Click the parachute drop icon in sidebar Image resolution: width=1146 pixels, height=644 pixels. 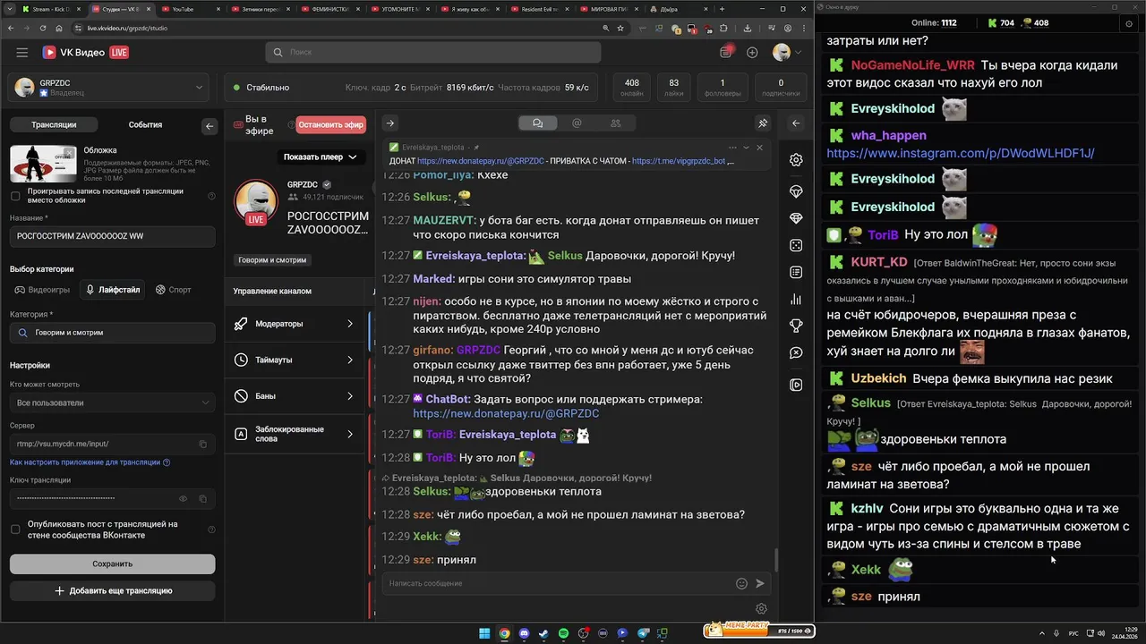pyautogui.click(x=796, y=191)
